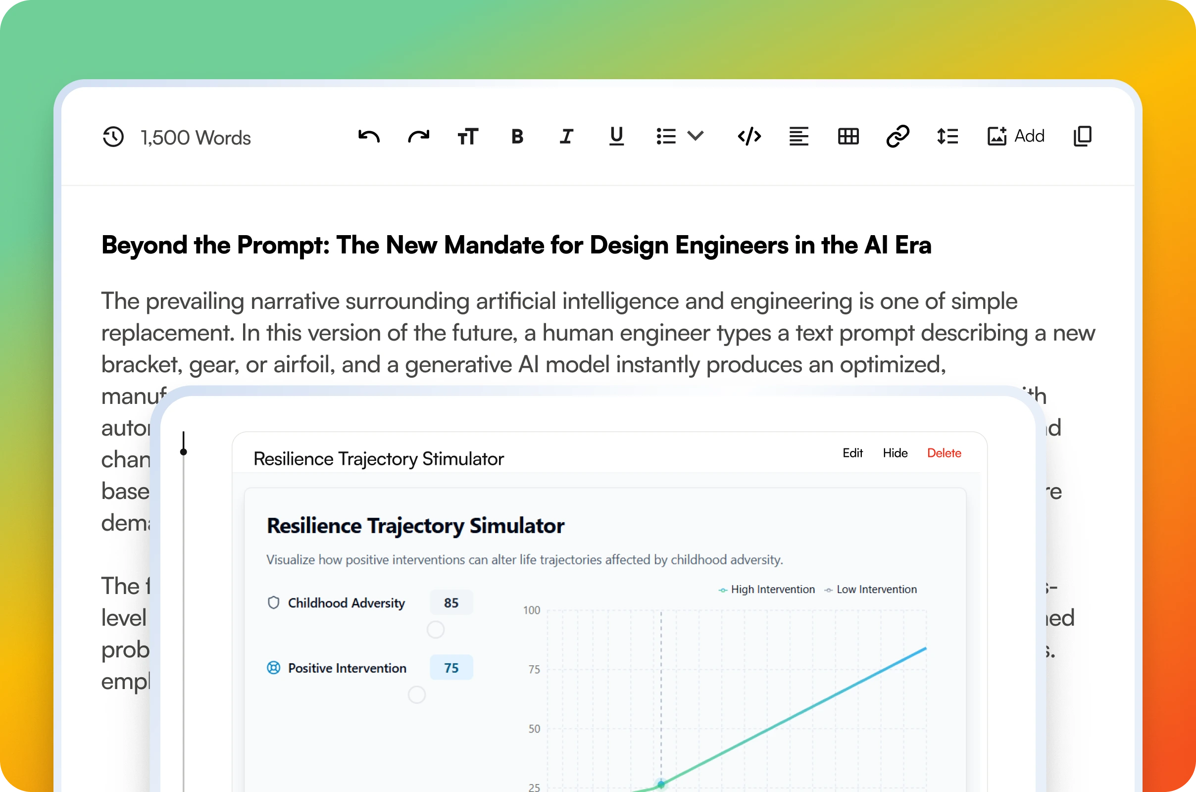Delete the Resilience Trajectory widget
This screenshot has height=792, width=1196.
point(944,453)
